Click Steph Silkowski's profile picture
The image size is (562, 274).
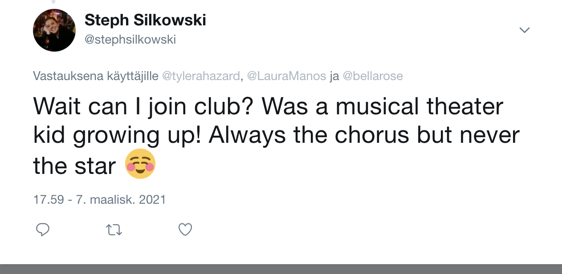(54, 30)
